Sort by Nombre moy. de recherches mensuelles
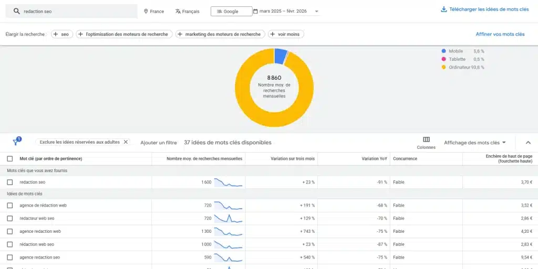Image resolution: width=538 pixels, height=269 pixels. 204,159
